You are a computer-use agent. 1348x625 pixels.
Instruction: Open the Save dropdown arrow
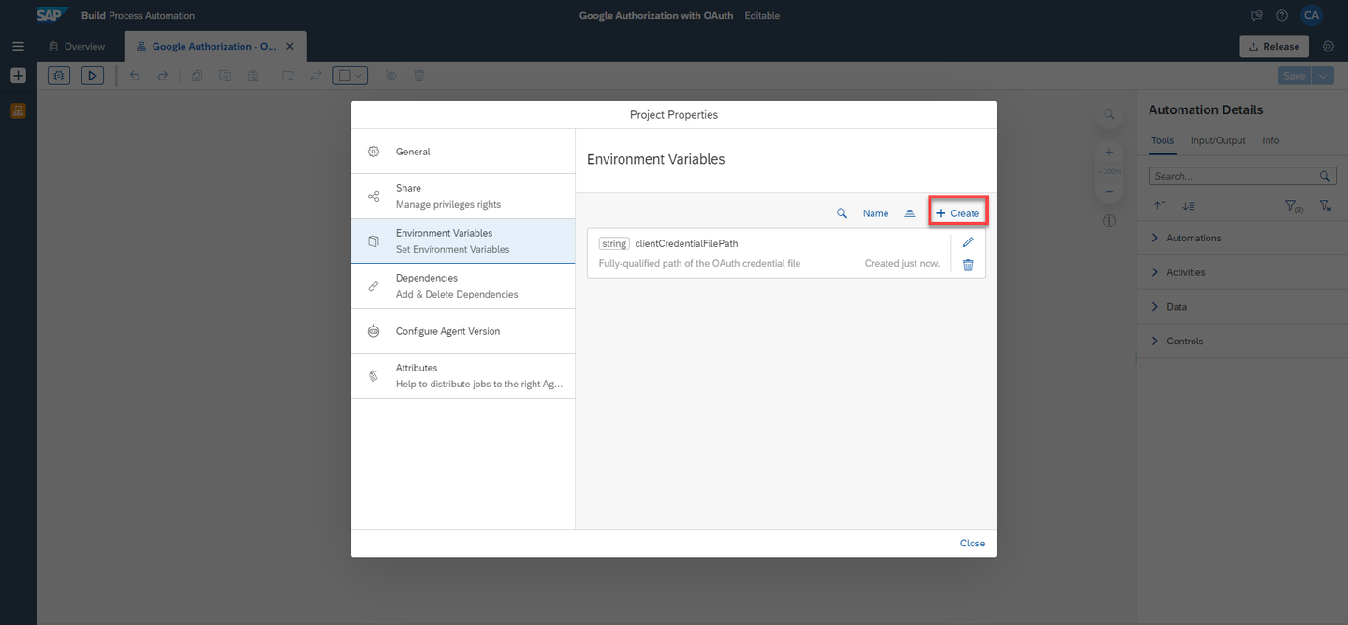1323,76
